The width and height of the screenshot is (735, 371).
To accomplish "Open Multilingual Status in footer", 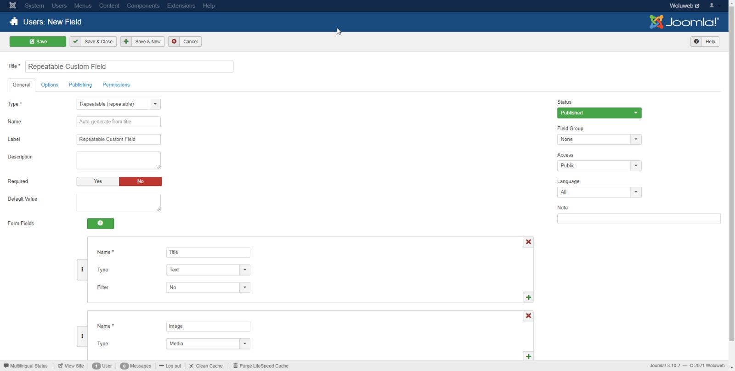I will [26, 366].
